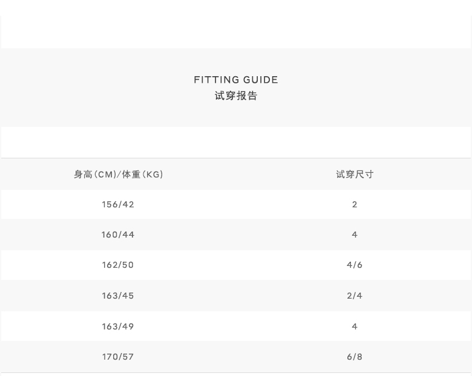This screenshot has height=376, width=472.
Task: Click the 163/49 height/weight cell
Action: tap(118, 326)
